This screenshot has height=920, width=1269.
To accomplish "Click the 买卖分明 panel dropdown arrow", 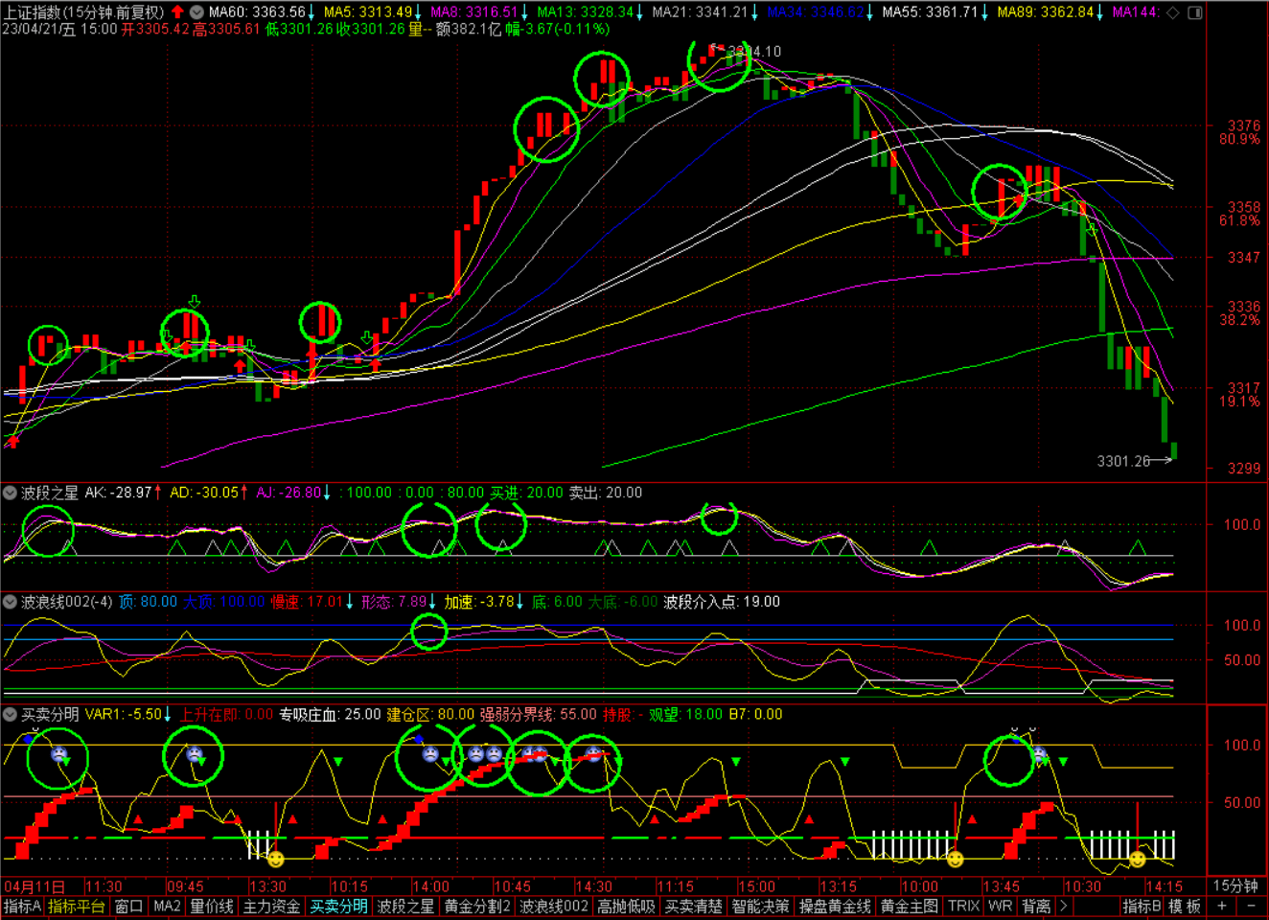I will (10, 714).
